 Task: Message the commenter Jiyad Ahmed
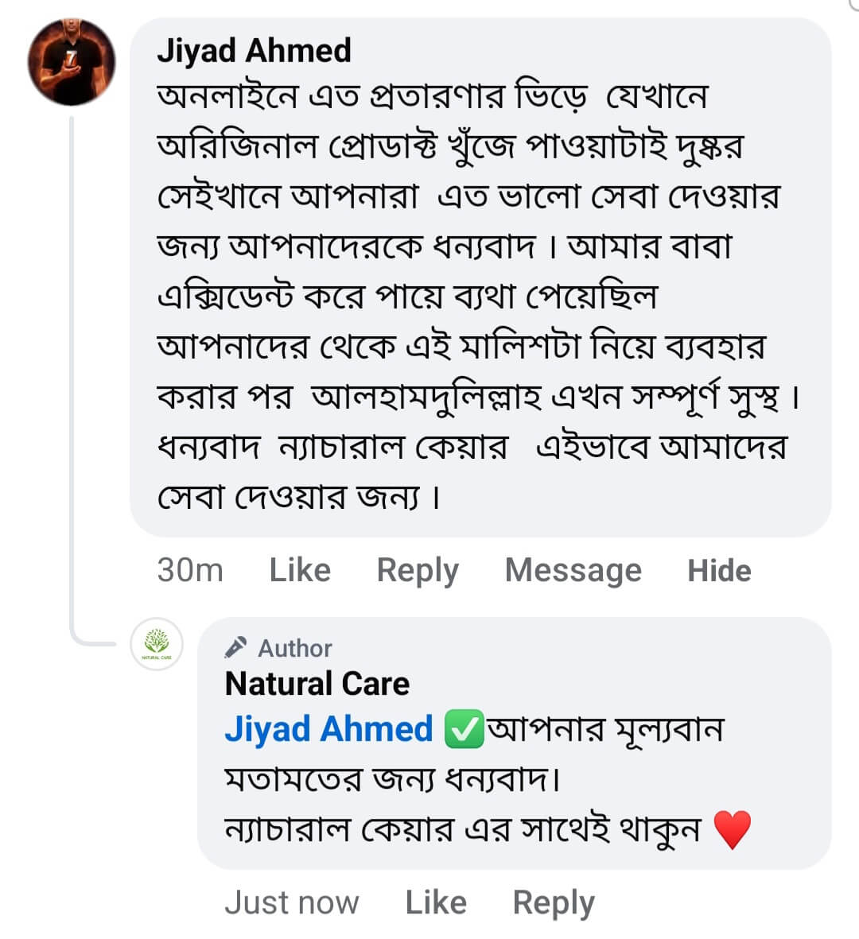573,570
